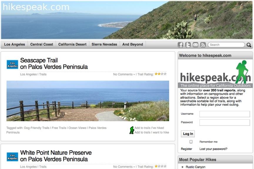Focus the Username input field
Viewport: 254px width, 169px height.
coord(225,114)
